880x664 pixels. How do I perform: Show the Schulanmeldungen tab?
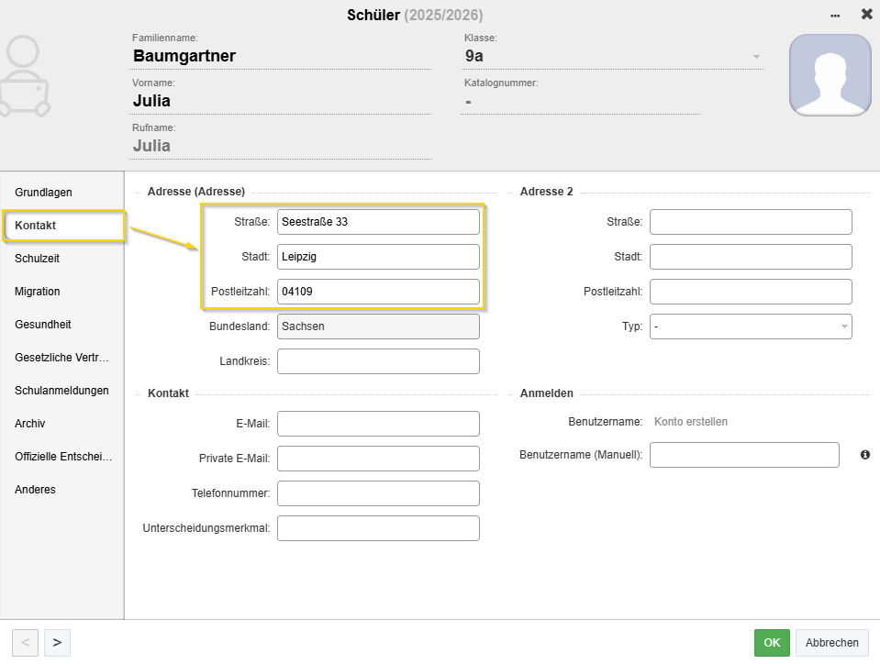click(x=61, y=391)
